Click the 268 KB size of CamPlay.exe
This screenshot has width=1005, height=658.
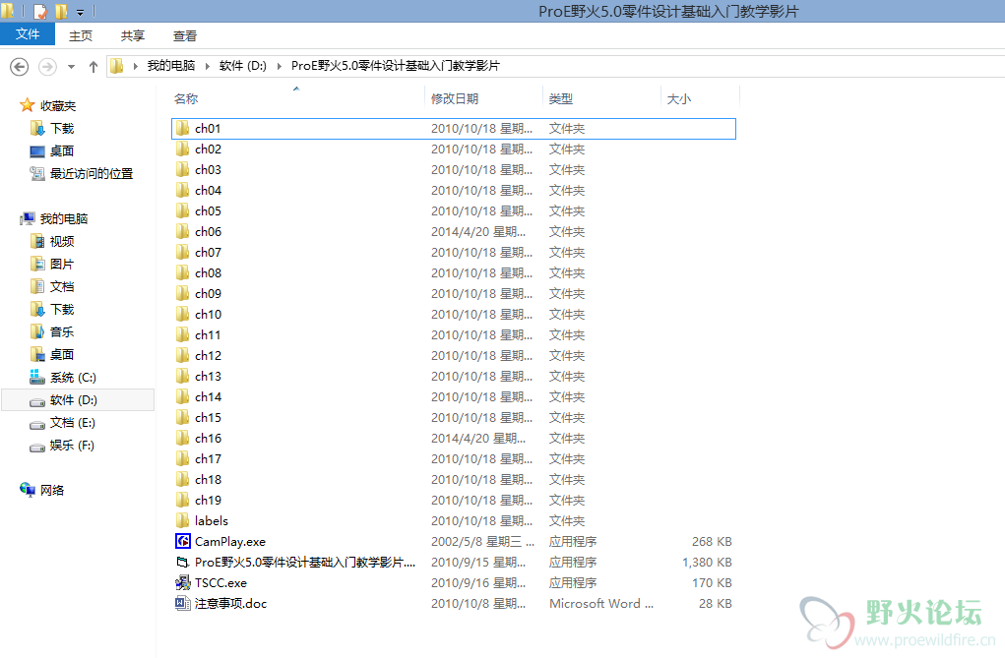click(x=712, y=541)
